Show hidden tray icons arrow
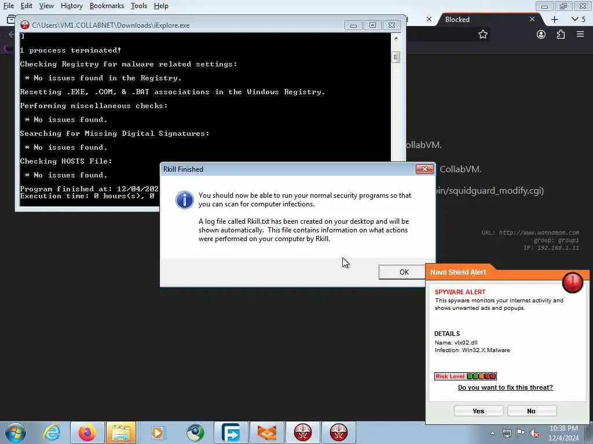593x444 pixels. 492,434
